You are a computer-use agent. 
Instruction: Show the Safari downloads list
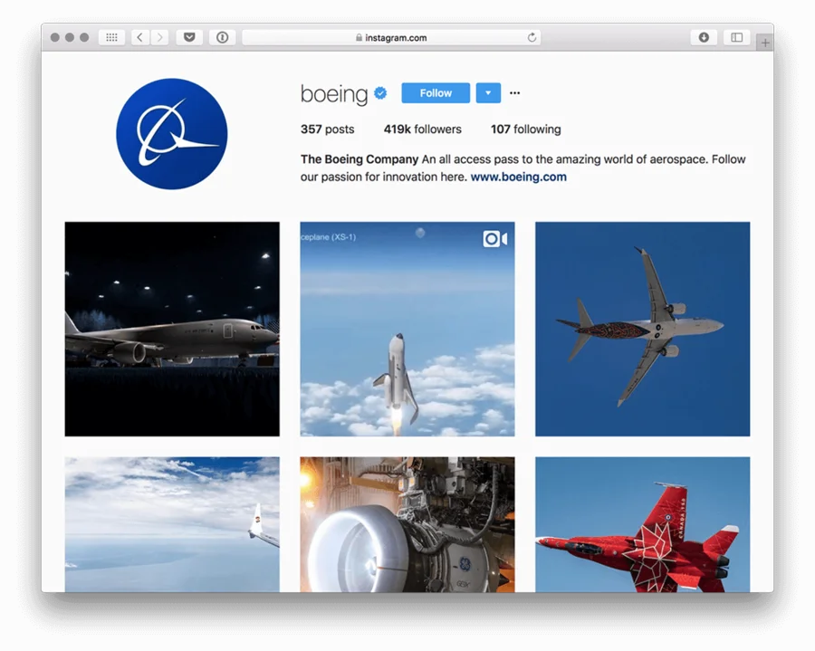pyautogui.click(x=704, y=37)
